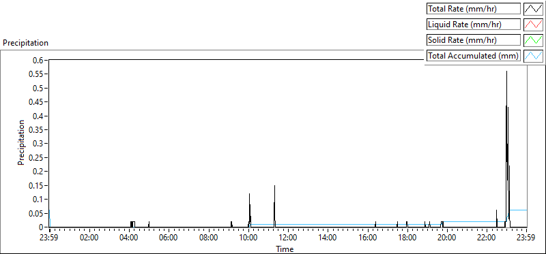Click the 14:00 time axis label
Screen dimensions: 546x254
coord(328,238)
